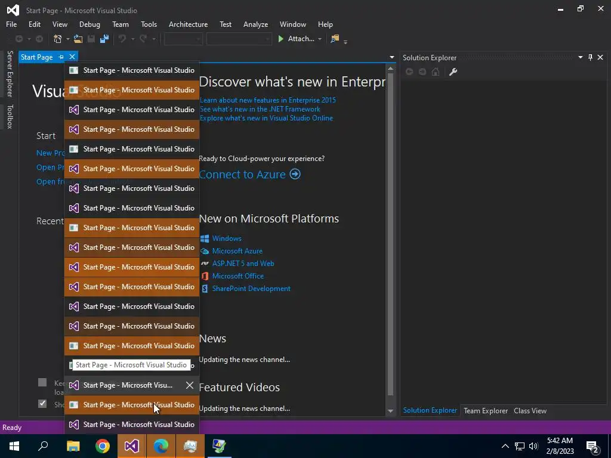Open the Analyze menu
Viewport: 611px width, 458px height.
point(255,24)
